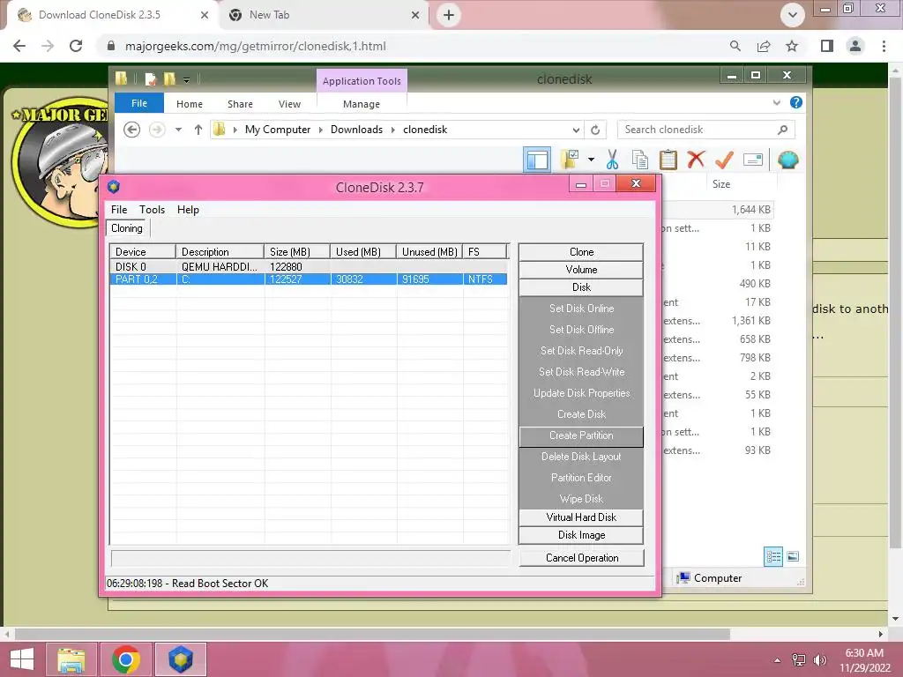Bookmark this page with the star icon
The height and width of the screenshot is (677, 903).
pos(792,46)
